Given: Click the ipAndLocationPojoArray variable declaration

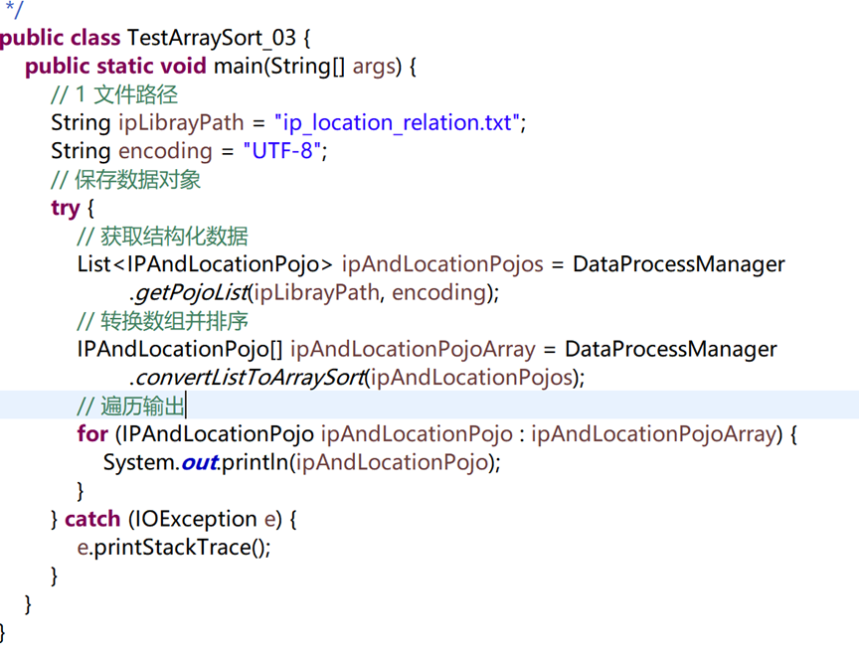Looking at the screenshot, I should pos(413,350).
